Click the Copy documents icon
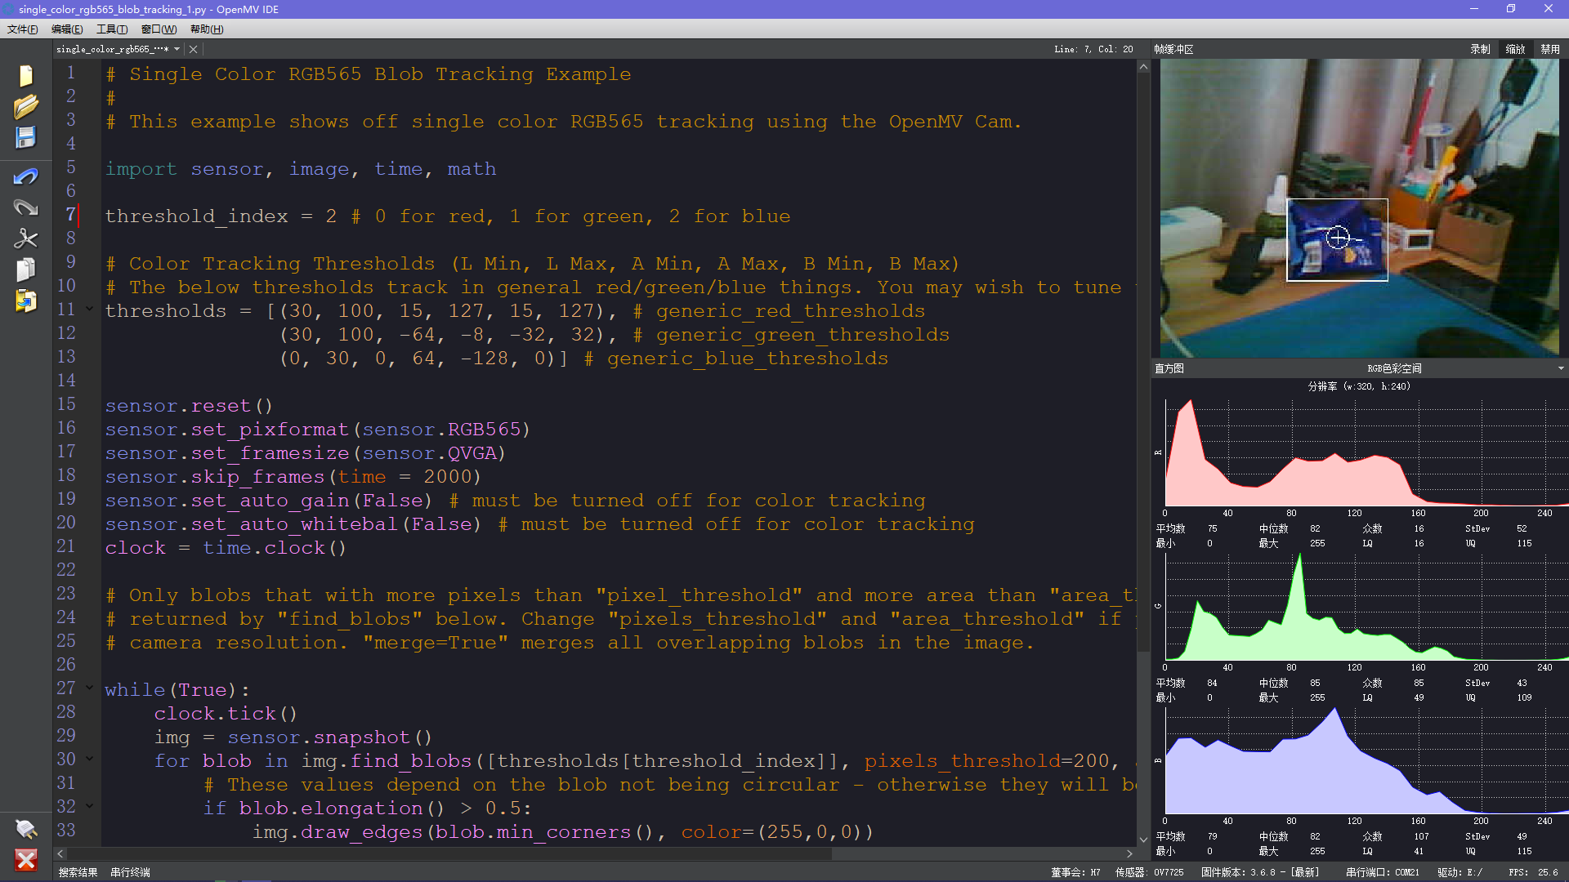 tap(25, 269)
